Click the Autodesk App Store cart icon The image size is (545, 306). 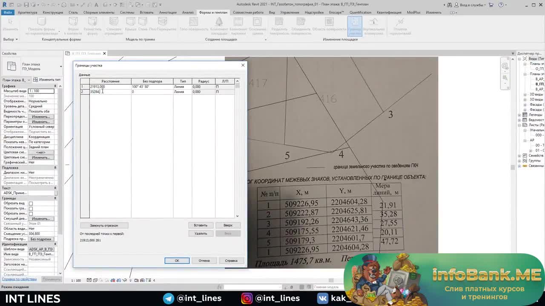491,5
